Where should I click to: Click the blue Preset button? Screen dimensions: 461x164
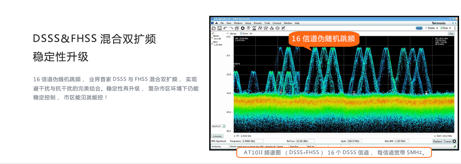click(419, 28)
